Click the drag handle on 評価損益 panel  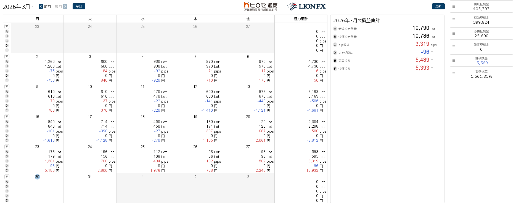454,60
